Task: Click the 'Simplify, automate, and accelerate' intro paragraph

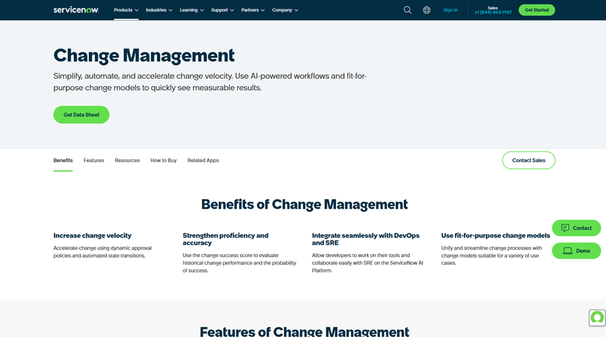Action: pos(210,82)
